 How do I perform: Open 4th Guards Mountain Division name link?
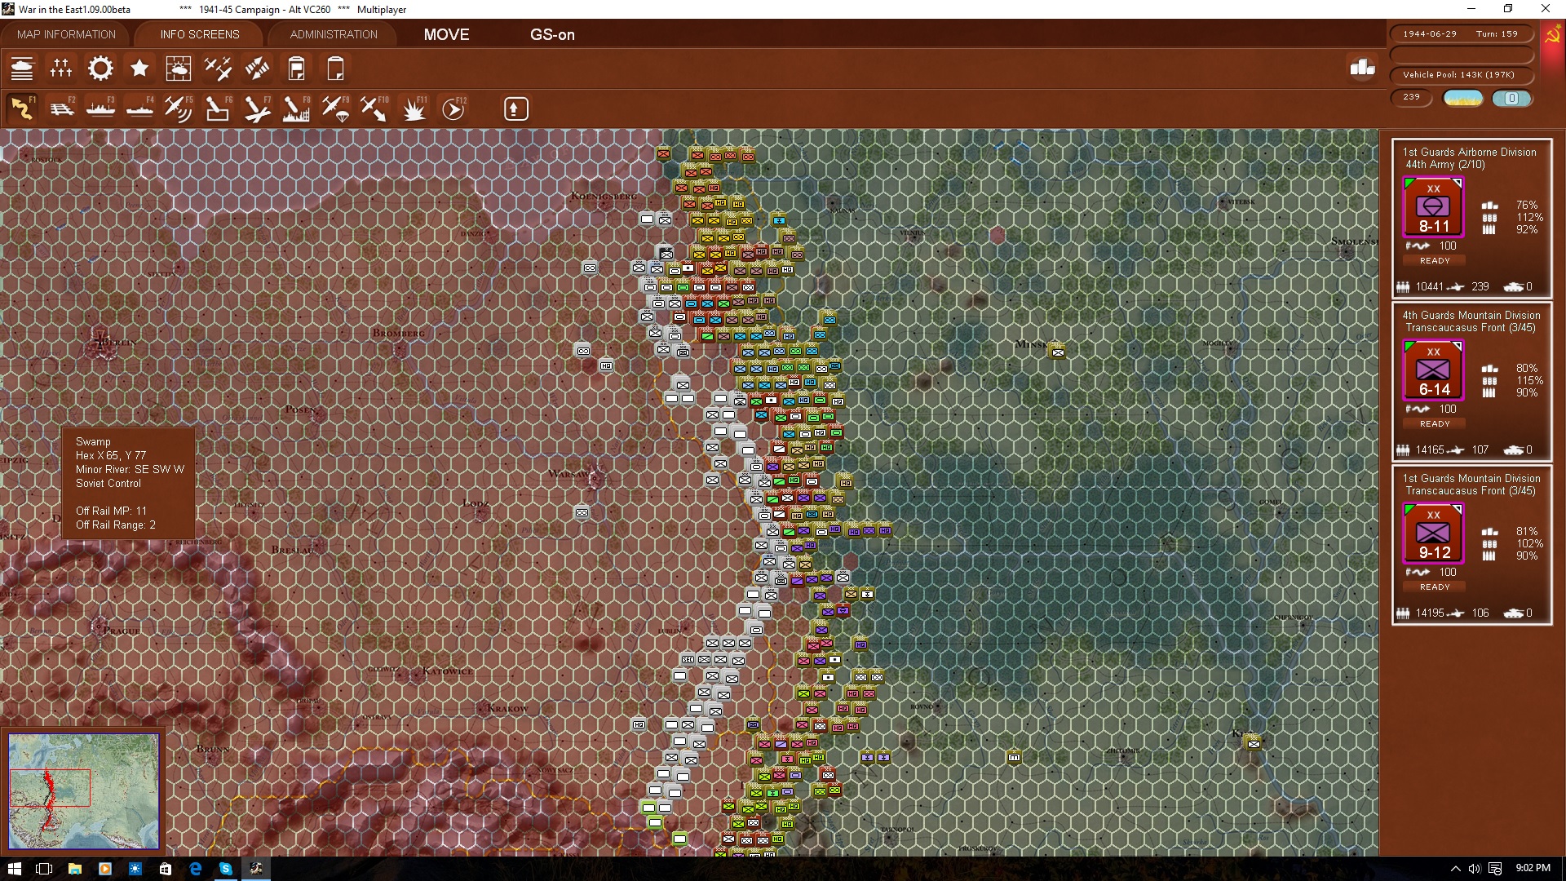[x=1471, y=315]
